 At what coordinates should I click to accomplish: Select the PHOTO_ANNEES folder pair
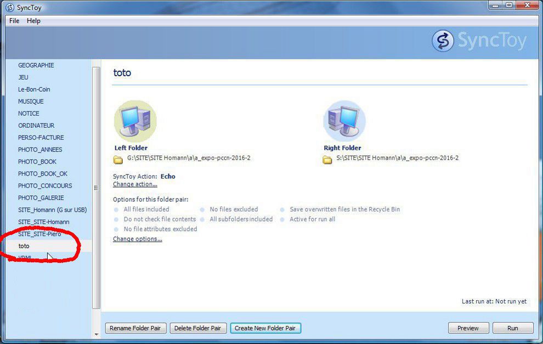[40, 150]
